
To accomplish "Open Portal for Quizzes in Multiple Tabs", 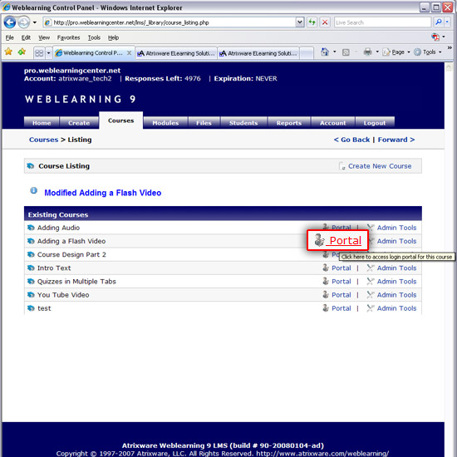I will 341,281.
